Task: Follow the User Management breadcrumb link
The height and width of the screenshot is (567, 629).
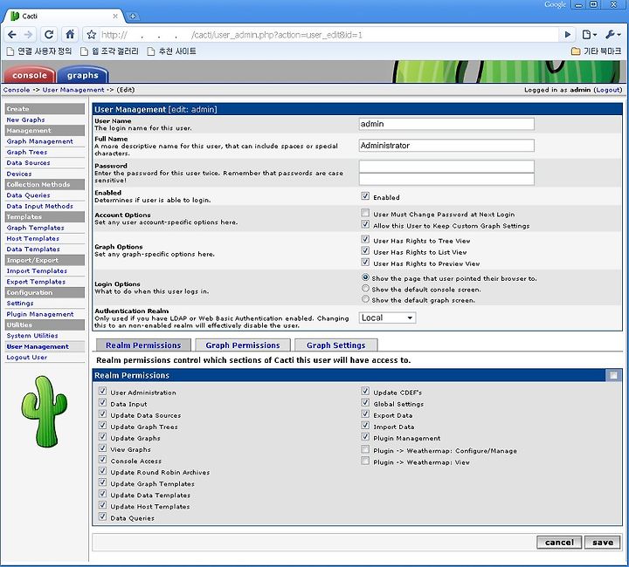Action: click(x=73, y=90)
